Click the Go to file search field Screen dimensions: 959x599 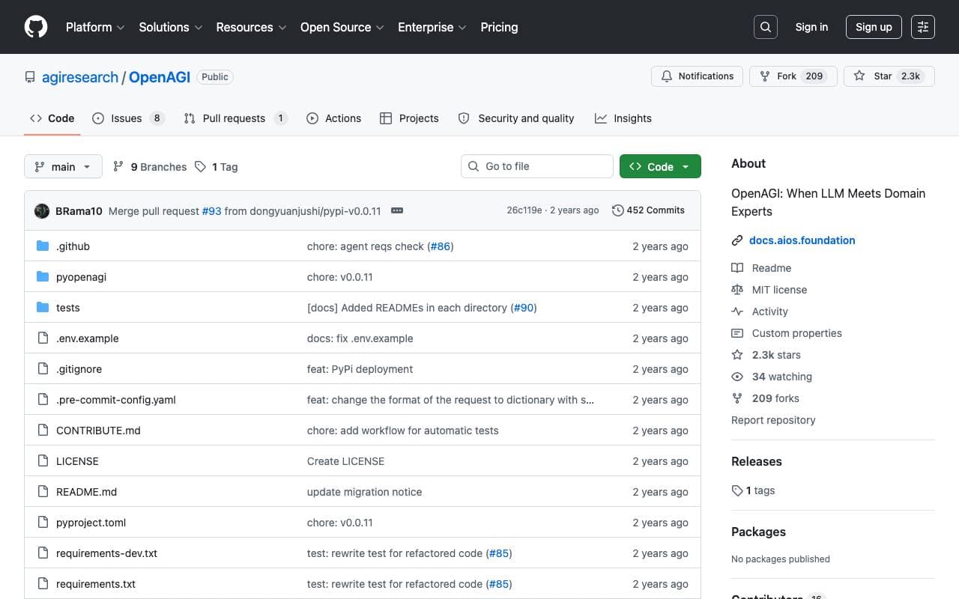537,166
